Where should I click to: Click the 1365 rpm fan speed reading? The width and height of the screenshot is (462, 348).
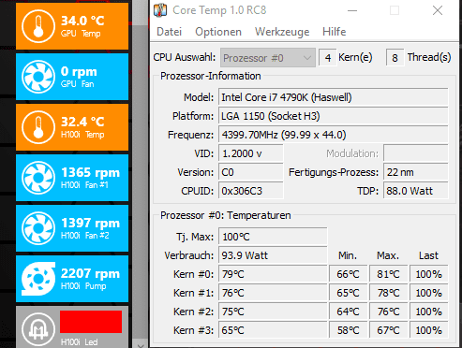[90, 172]
